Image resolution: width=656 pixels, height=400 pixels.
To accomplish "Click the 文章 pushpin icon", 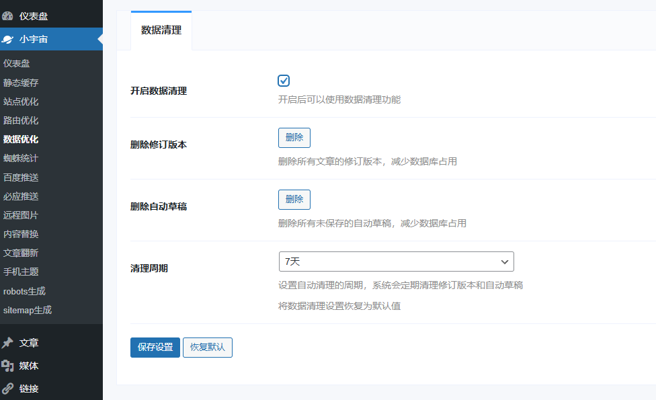I will (8, 343).
